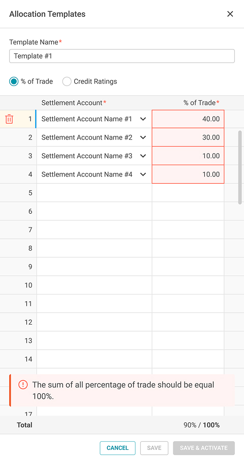Image resolution: width=244 pixels, height=462 pixels.
Task: Expand Settlement Account Name #2 dropdown
Action: pos(143,137)
